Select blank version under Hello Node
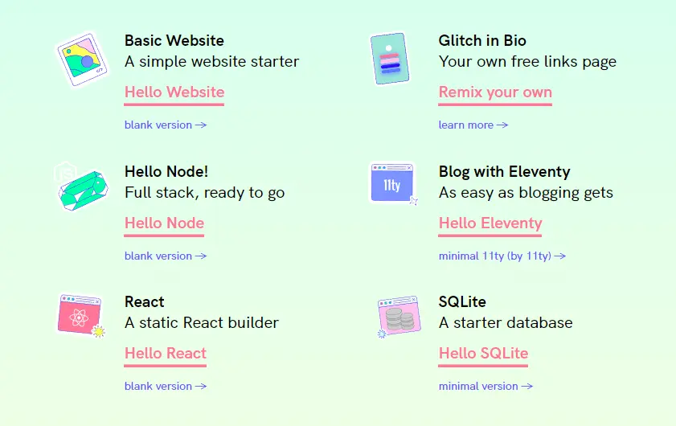Screen dimensions: 676x426 pos(166,256)
